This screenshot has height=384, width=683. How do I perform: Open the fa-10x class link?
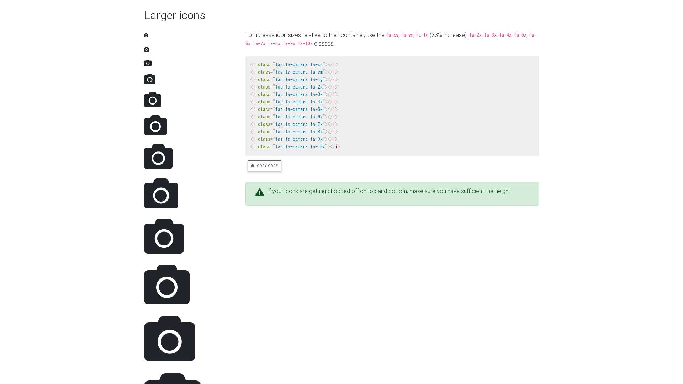pyautogui.click(x=305, y=43)
